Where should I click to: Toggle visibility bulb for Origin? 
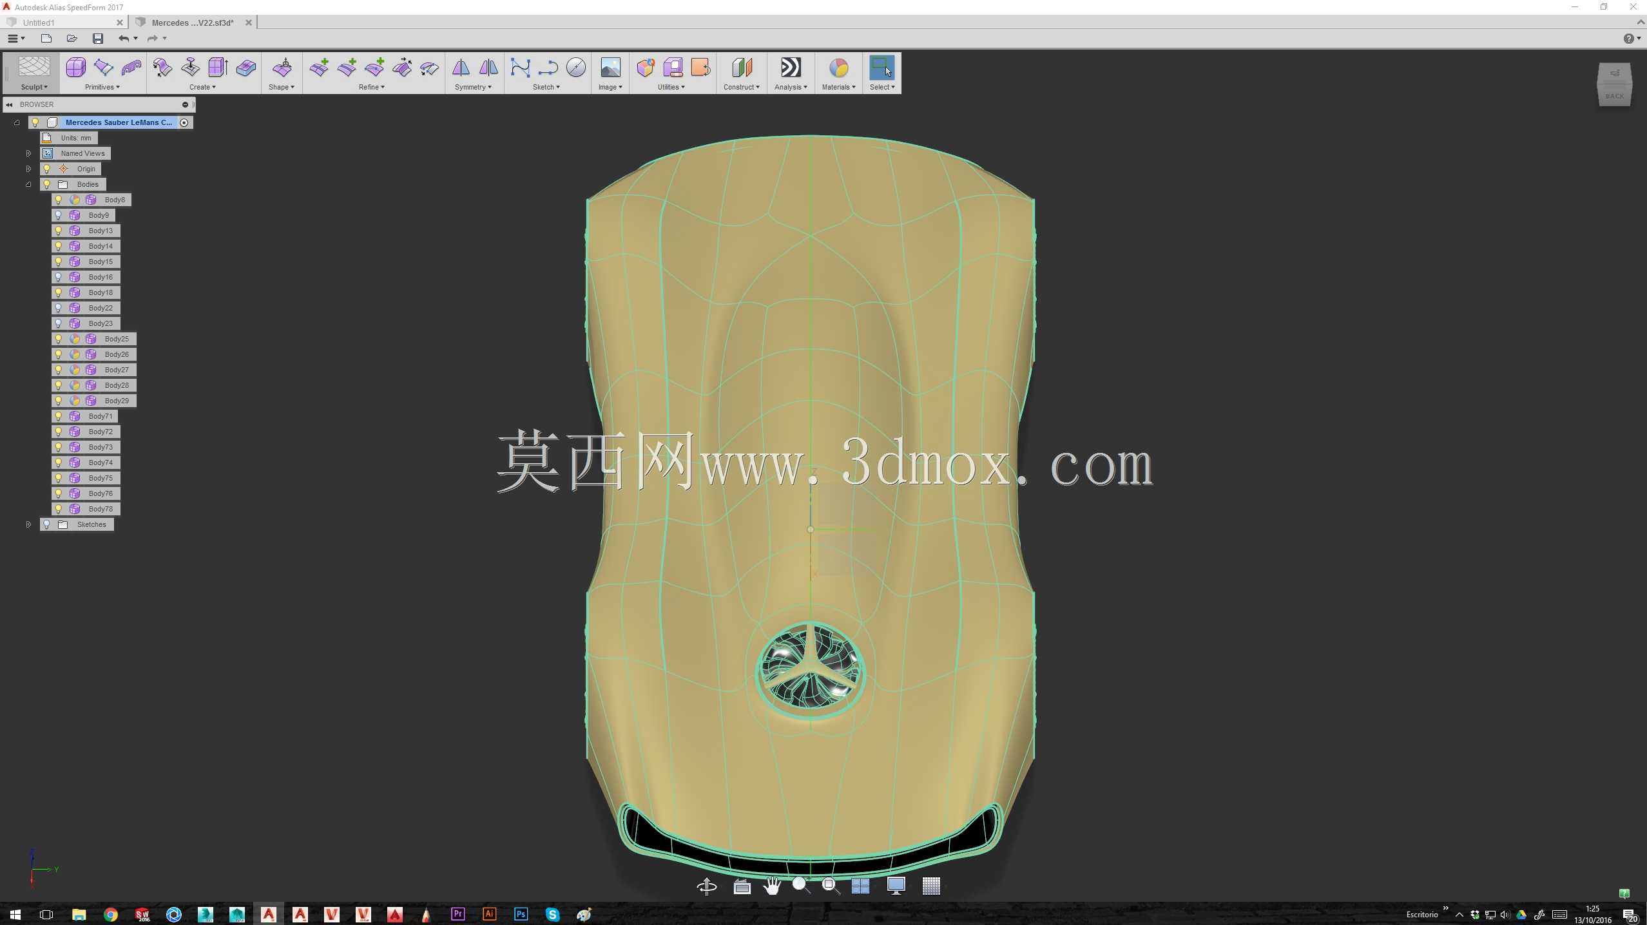(47, 169)
